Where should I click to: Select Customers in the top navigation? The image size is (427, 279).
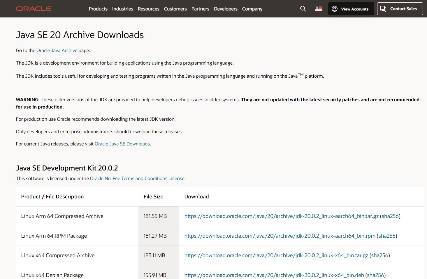pos(175,9)
